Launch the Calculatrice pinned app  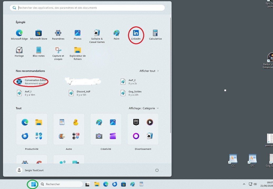point(155,35)
